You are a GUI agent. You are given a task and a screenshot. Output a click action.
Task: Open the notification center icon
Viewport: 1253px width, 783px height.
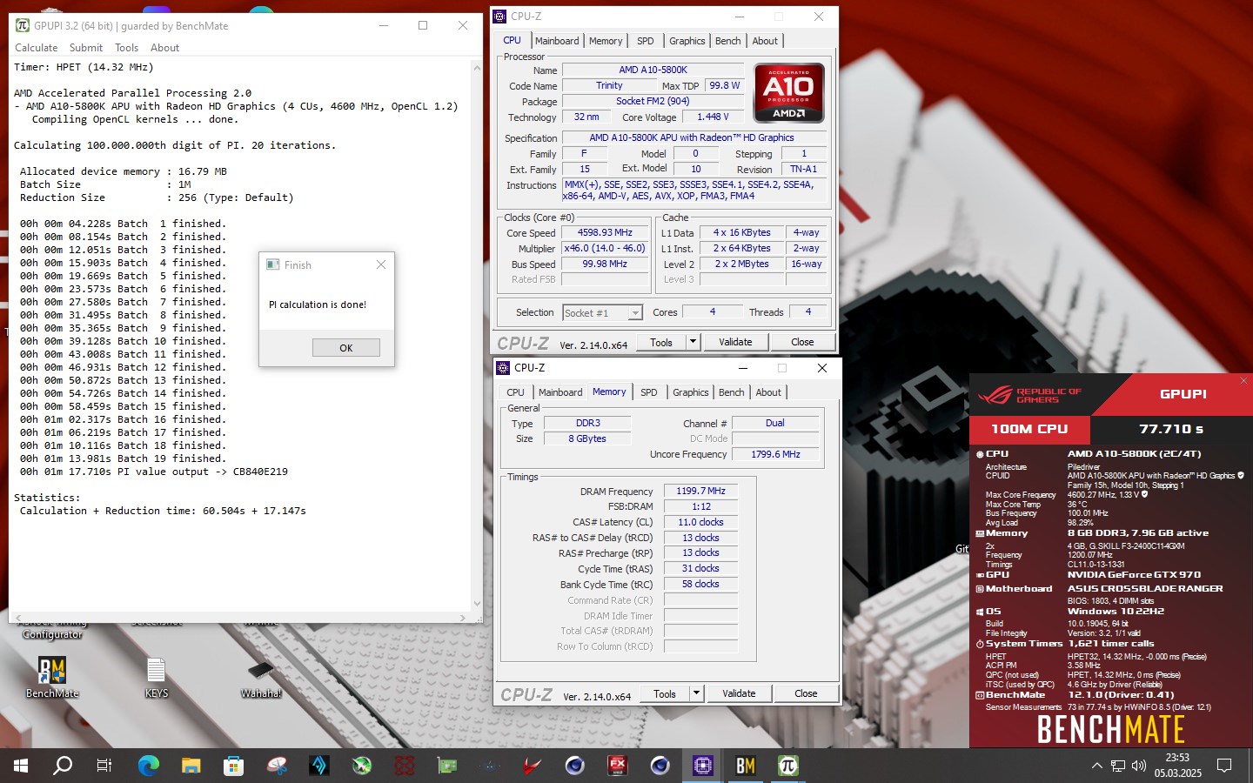point(1224,766)
